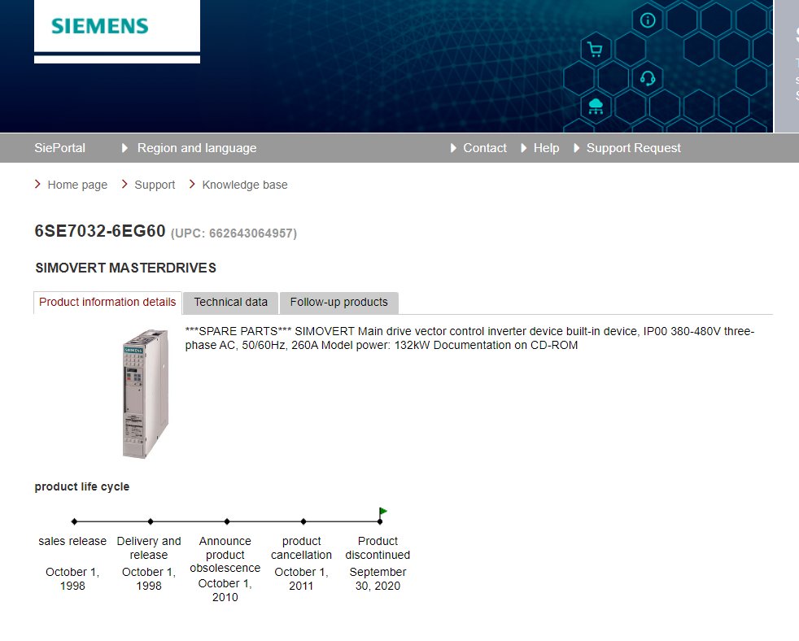Click the Siemens logo
Image resolution: width=799 pixels, height=641 pixels.
pyautogui.click(x=100, y=26)
